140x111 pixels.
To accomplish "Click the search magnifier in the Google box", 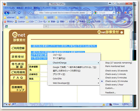I will (x=113, y=13).
